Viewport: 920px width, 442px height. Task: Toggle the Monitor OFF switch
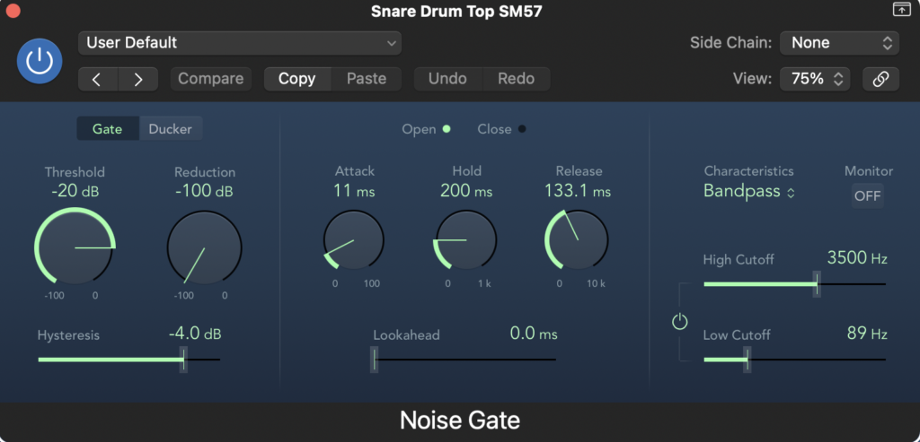tap(867, 195)
